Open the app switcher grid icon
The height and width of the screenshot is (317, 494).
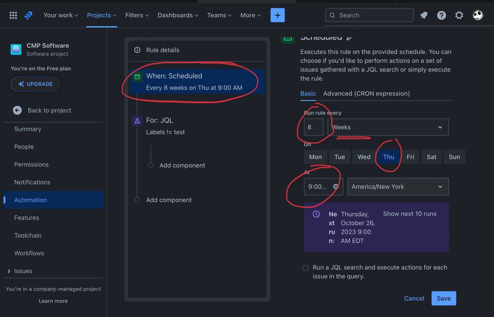(x=13, y=15)
